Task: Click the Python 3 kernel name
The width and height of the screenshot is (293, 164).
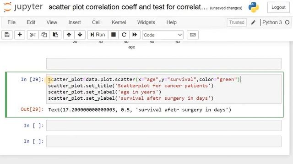Action: pos(272,22)
